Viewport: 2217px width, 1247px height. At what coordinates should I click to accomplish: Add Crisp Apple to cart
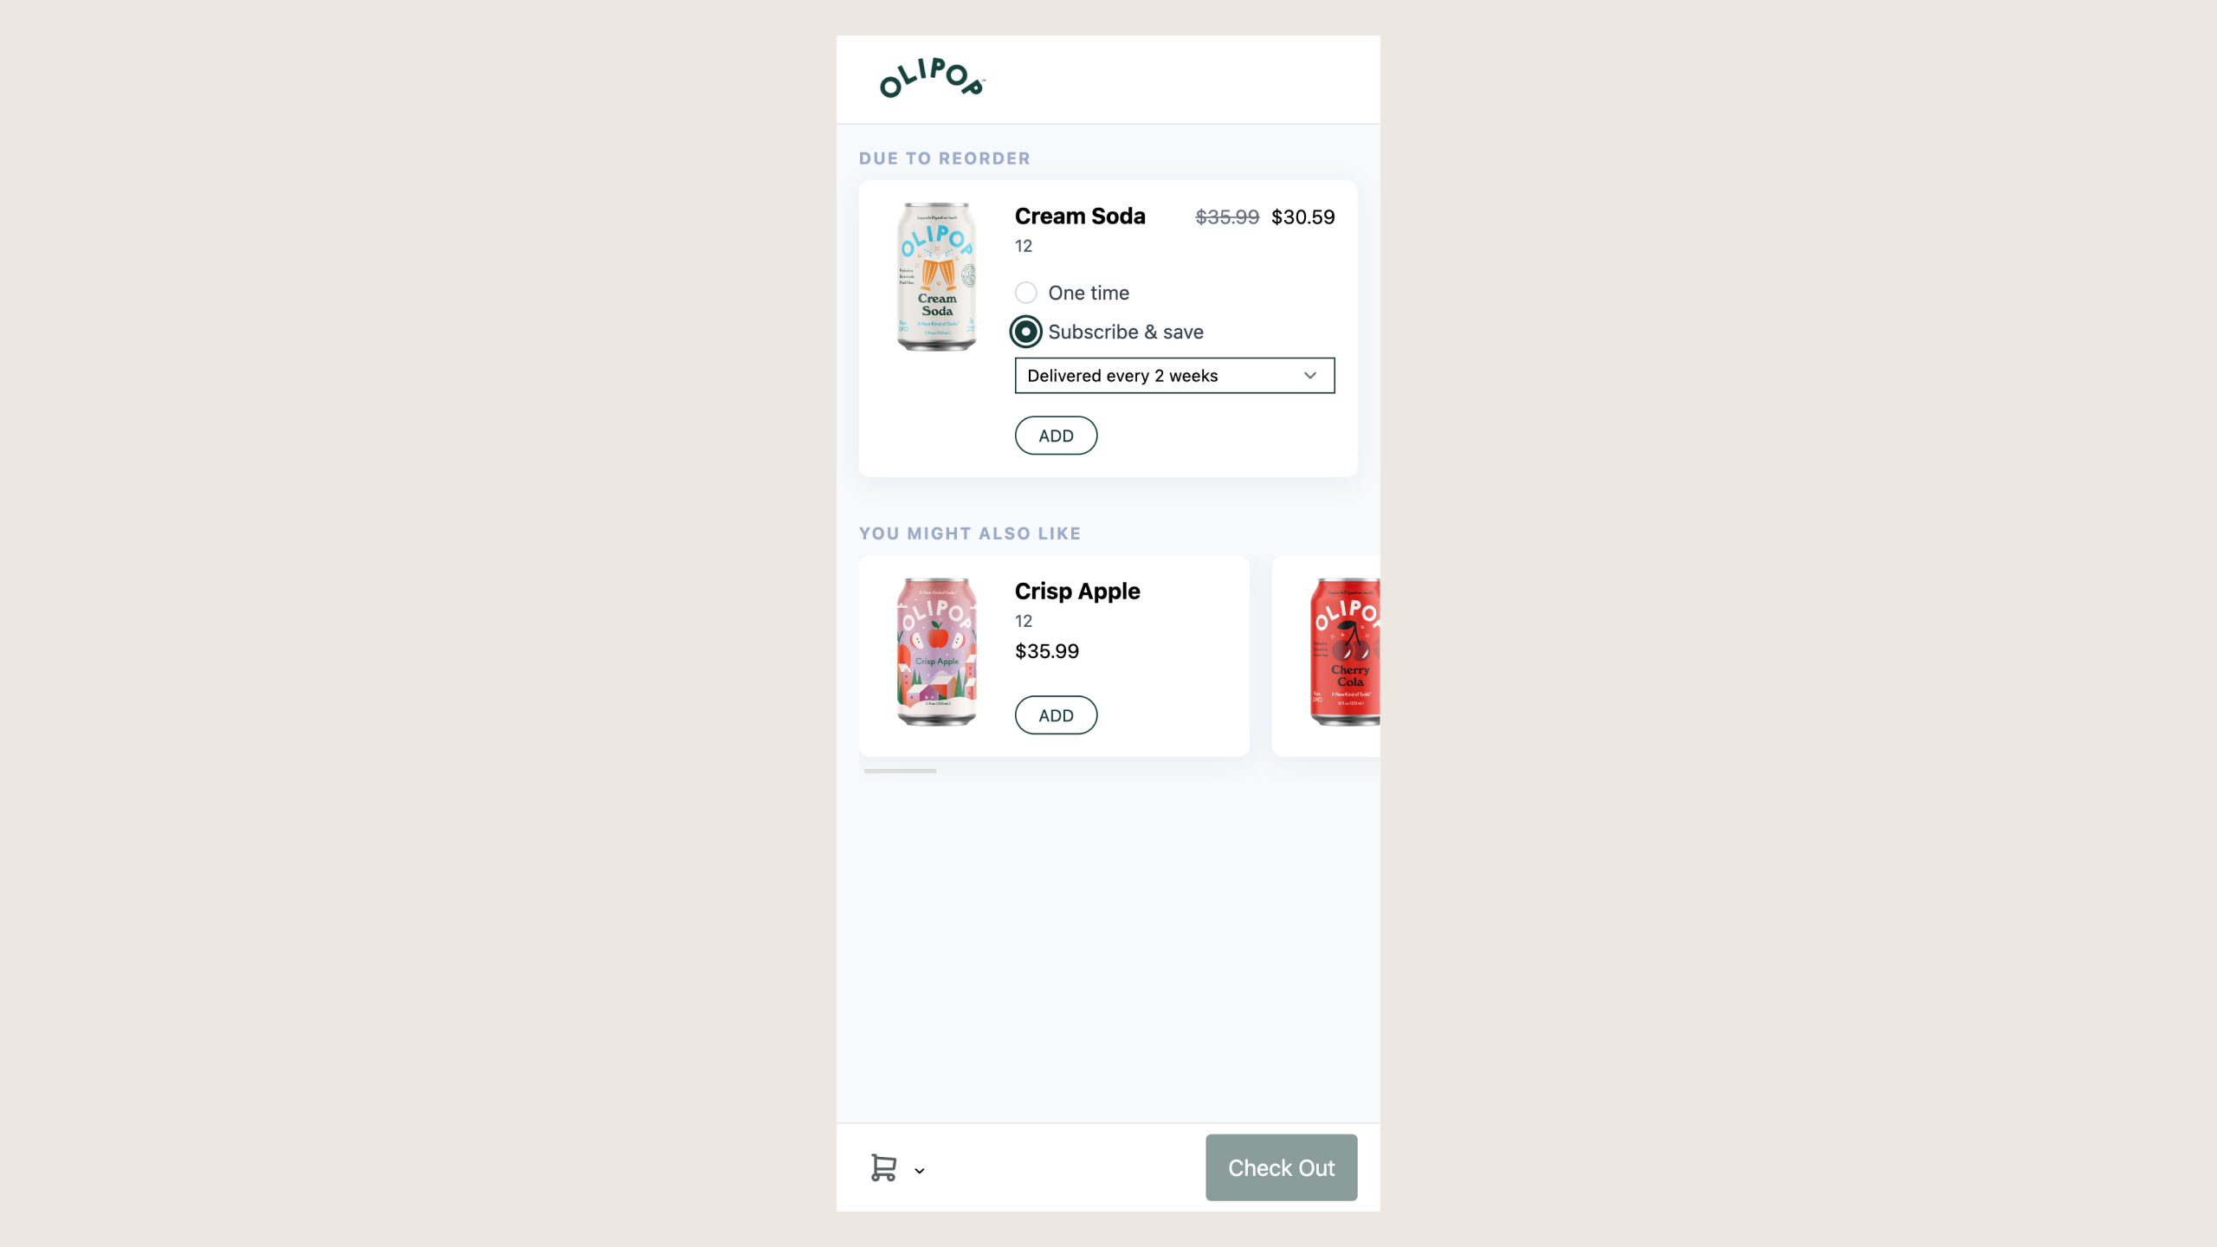(x=1056, y=715)
